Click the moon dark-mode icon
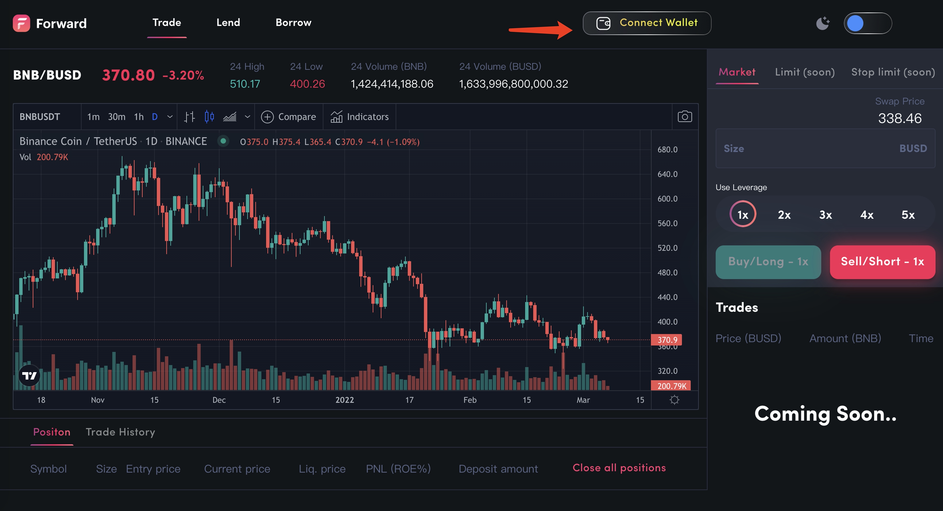This screenshot has height=511, width=943. [x=822, y=23]
